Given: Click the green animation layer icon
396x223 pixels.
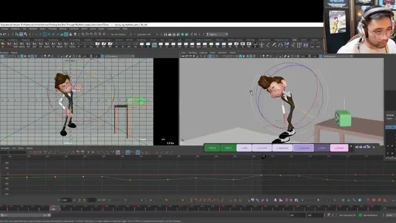Looking at the screenshot, I should point(360,215).
